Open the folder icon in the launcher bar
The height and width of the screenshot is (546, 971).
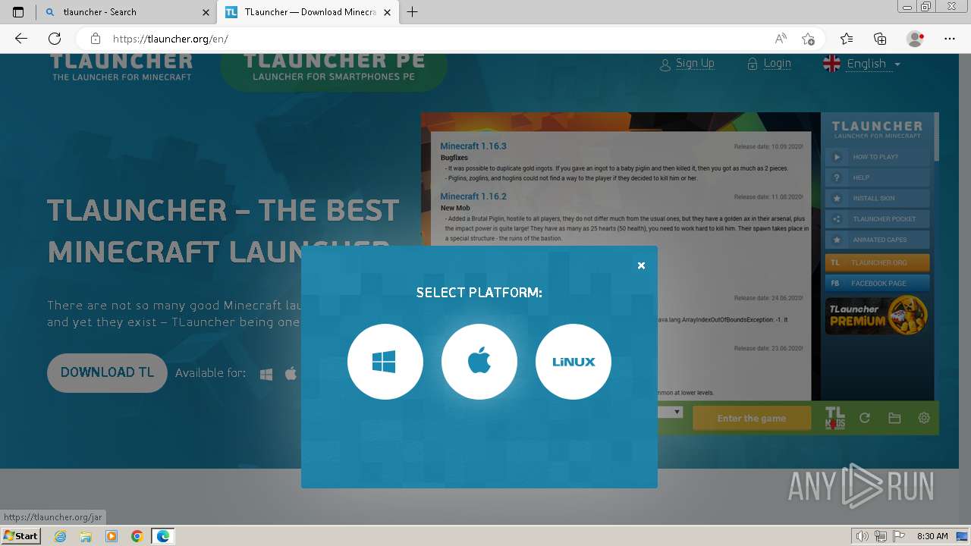[x=894, y=418]
